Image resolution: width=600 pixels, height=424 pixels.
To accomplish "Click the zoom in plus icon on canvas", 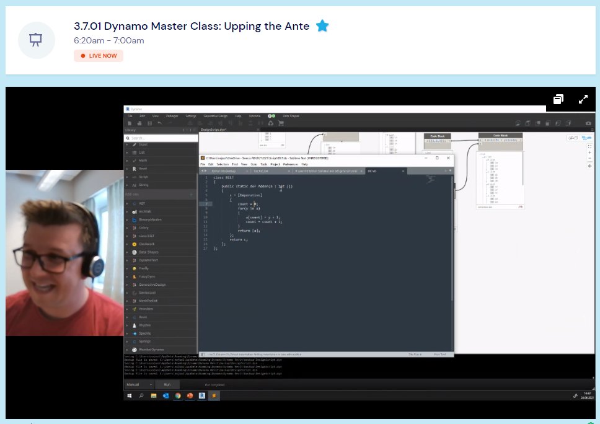I will coord(589,152).
